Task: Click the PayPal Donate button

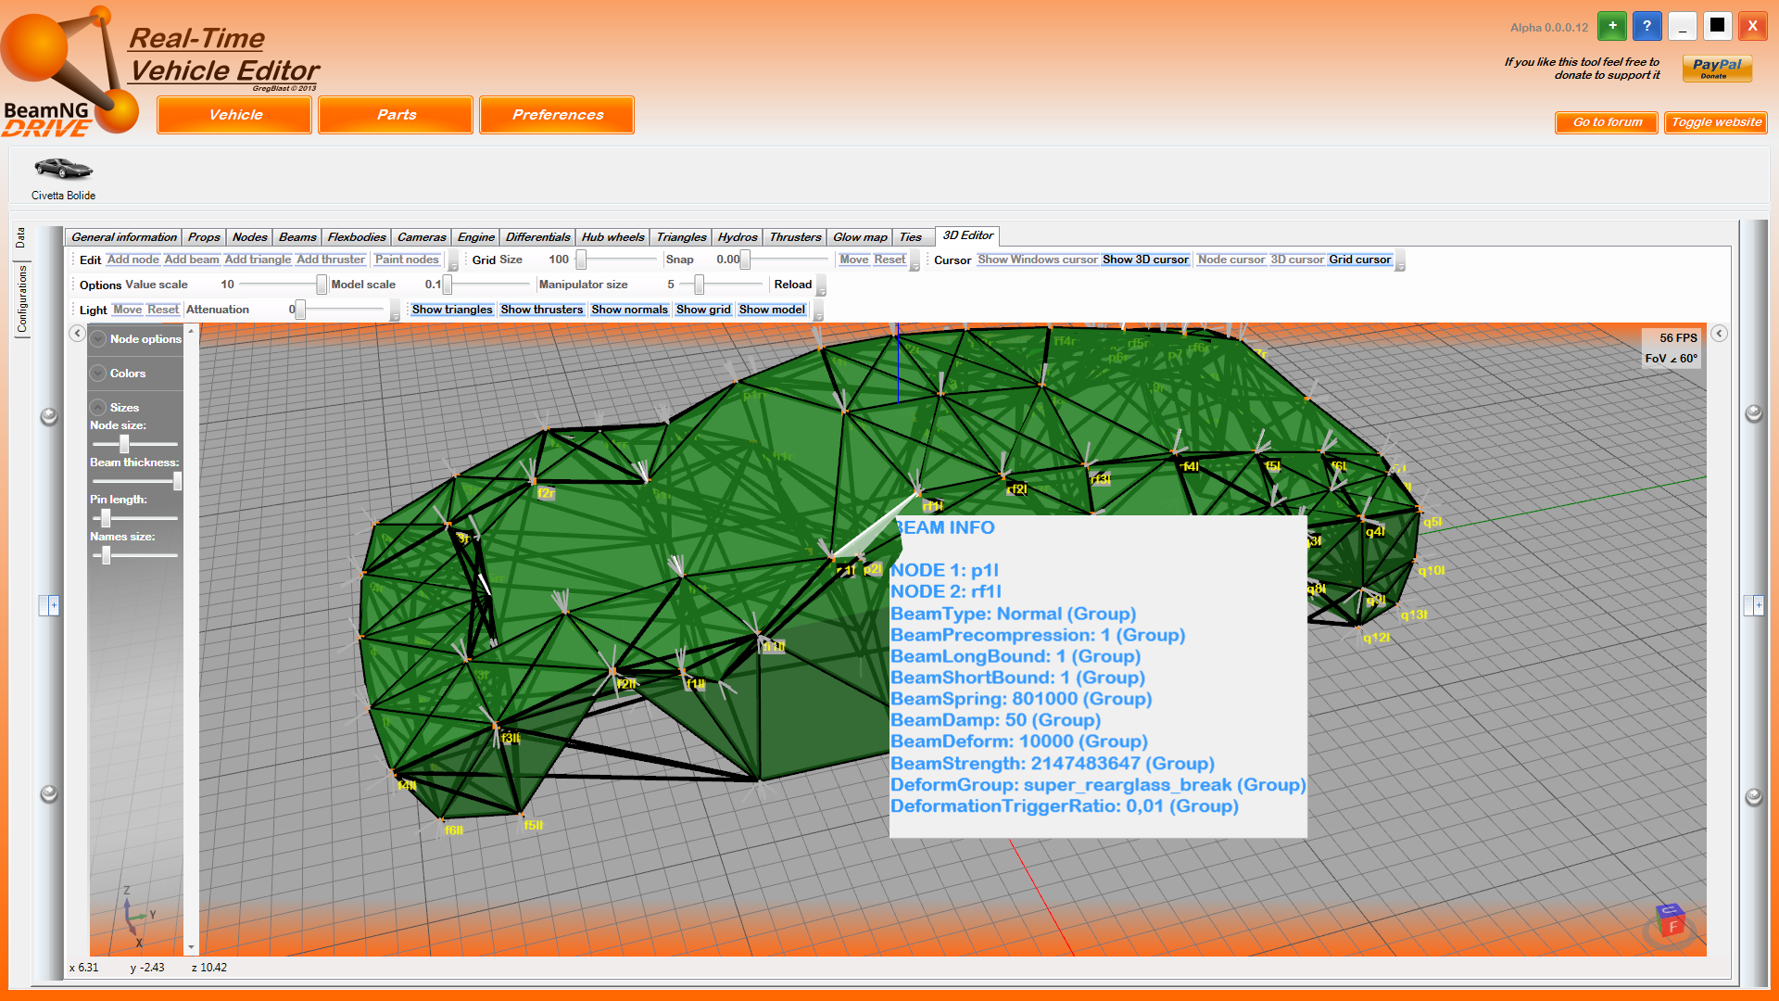Action: [x=1717, y=69]
